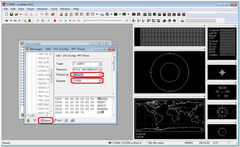Select GNSS in the message tree

click(x=43, y=58)
